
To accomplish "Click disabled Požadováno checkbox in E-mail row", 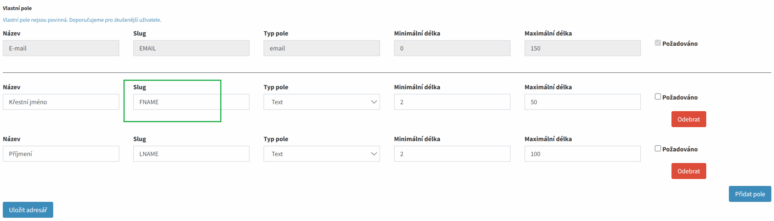I will (657, 43).
